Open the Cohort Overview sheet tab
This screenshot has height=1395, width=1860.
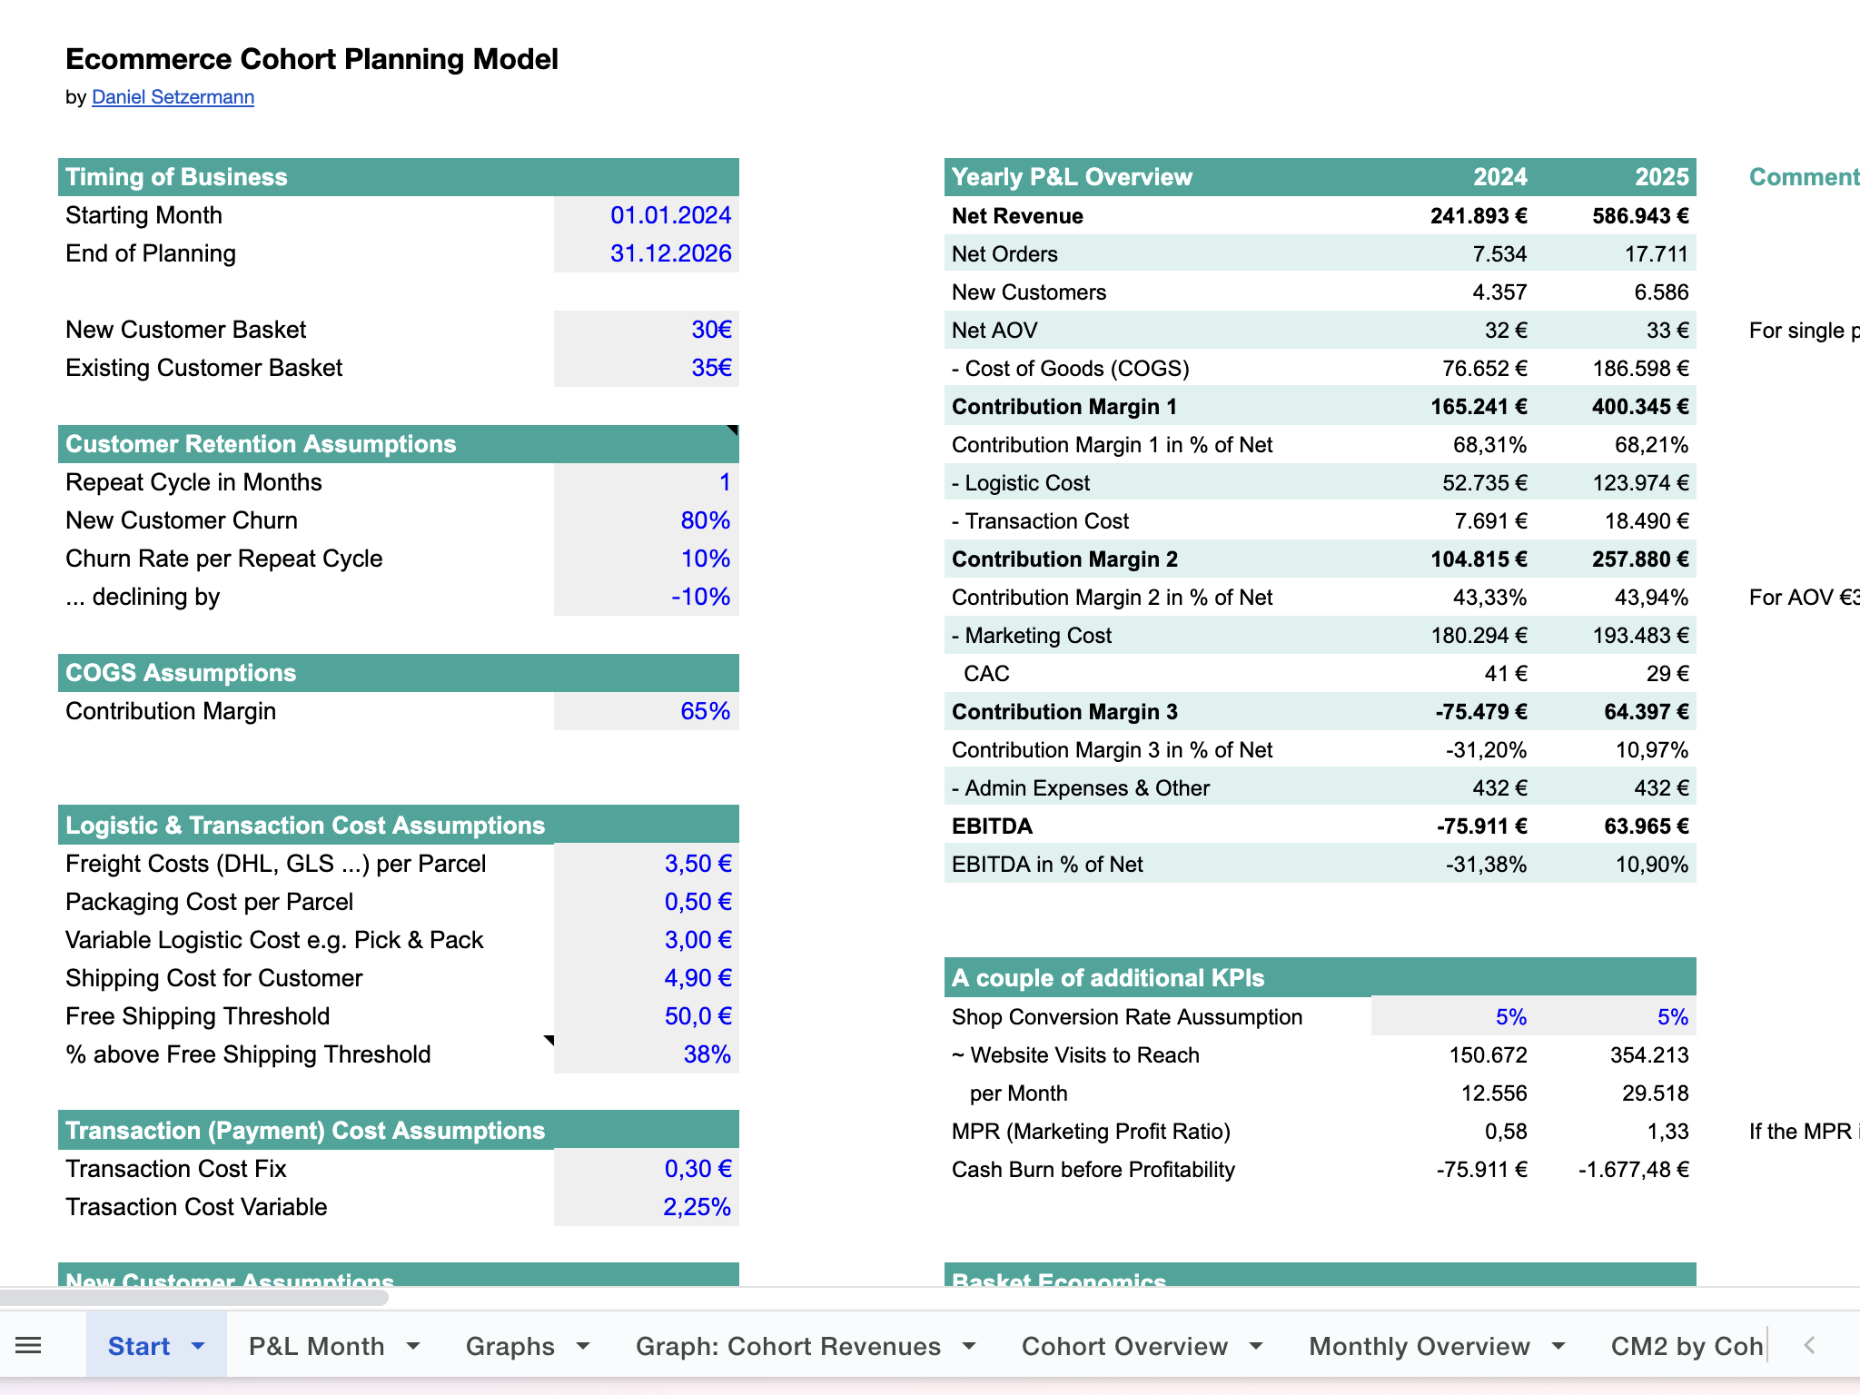tap(1124, 1345)
